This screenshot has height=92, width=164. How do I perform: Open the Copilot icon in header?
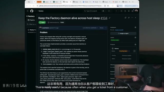point(103,11)
